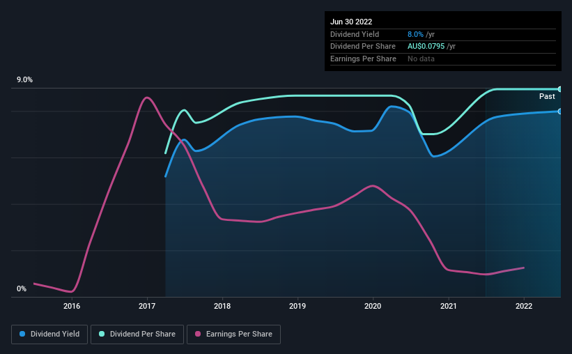Click the 0% y-axis label

coord(22,288)
